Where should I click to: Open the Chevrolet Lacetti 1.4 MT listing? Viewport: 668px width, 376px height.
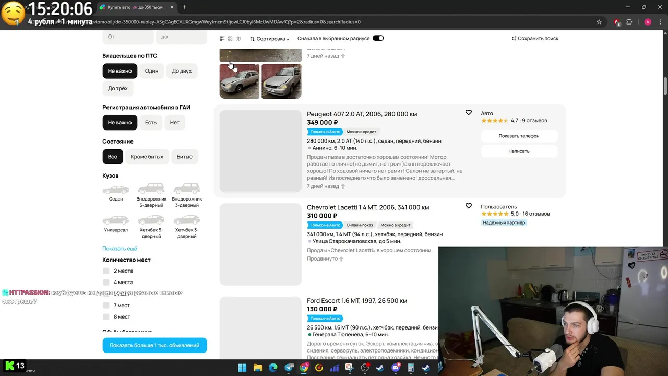point(368,207)
